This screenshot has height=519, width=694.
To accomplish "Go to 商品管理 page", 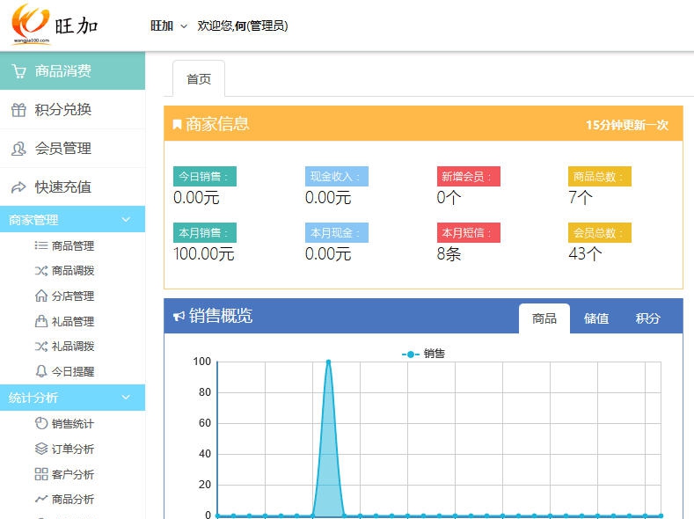I will pyautogui.click(x=73, y=246).
